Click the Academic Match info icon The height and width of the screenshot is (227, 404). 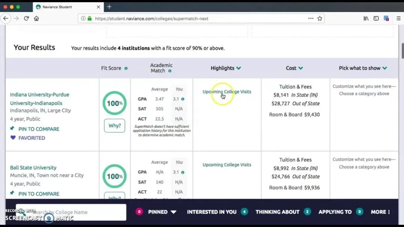coord(170,71)
